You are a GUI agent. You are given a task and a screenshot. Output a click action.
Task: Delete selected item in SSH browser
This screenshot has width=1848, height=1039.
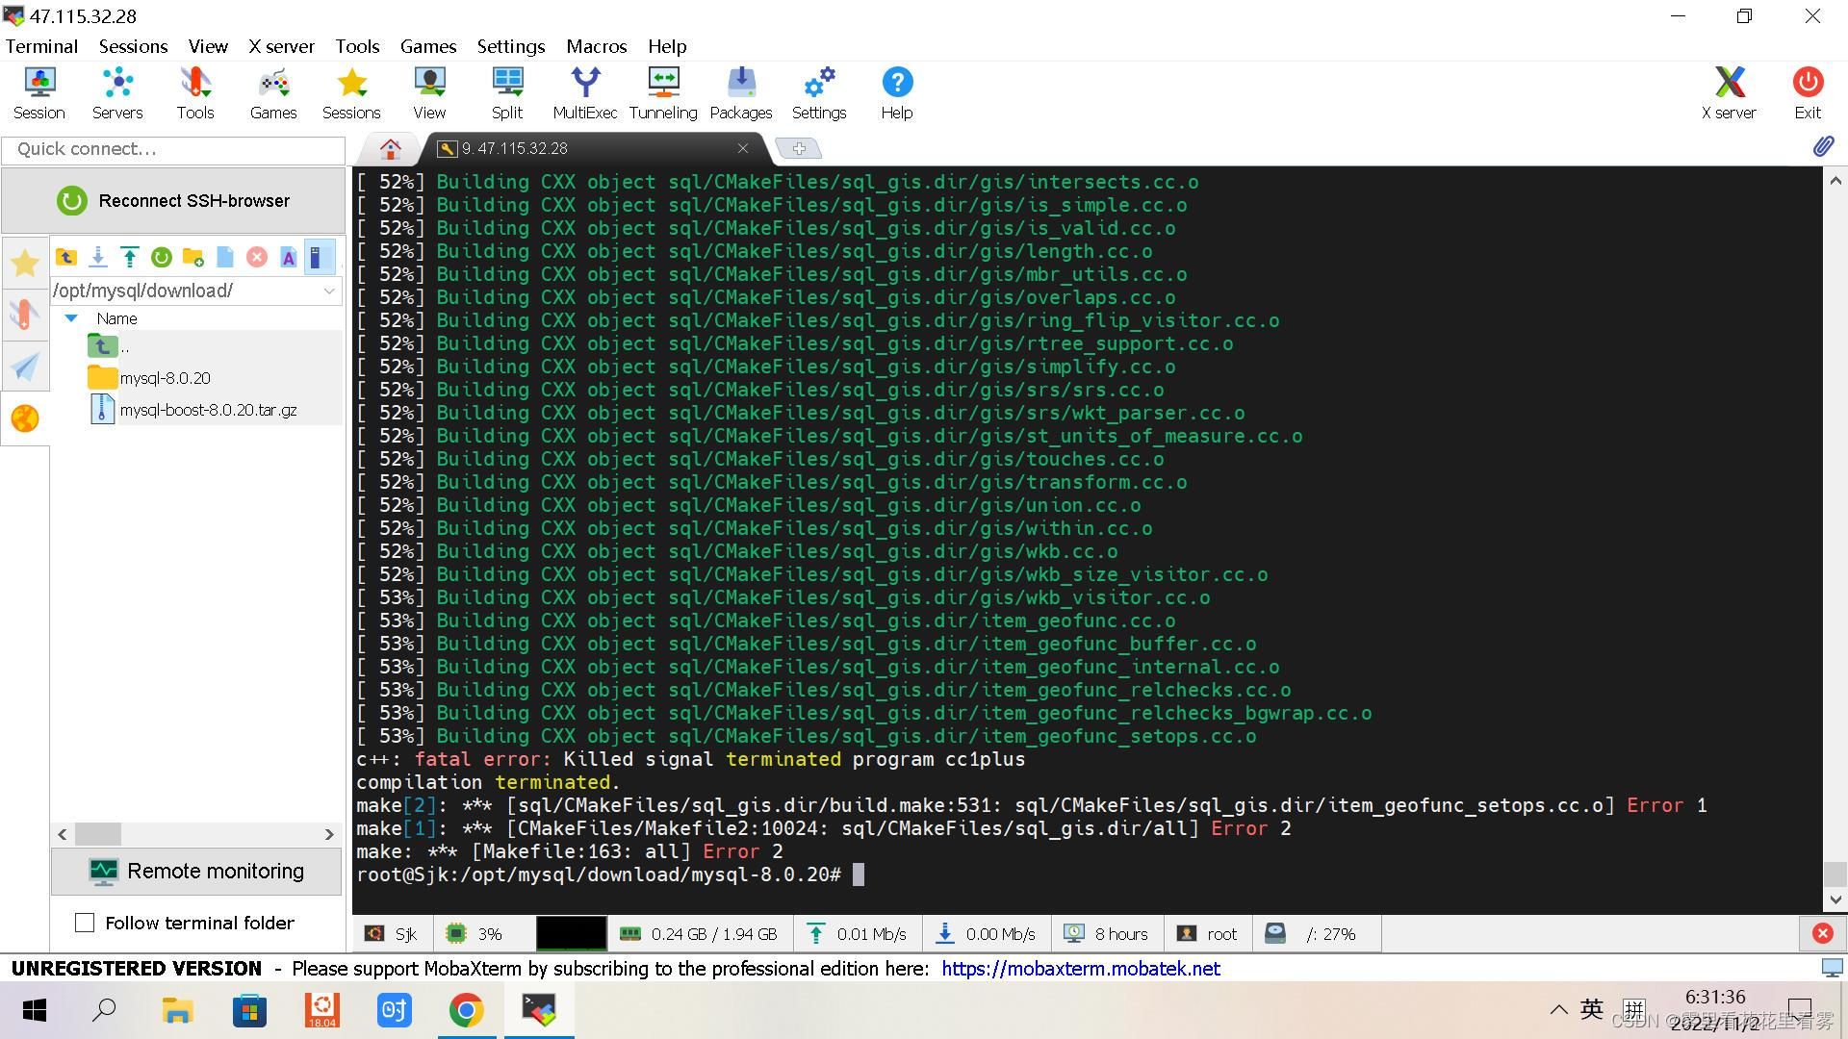click(x=257, y=257)
